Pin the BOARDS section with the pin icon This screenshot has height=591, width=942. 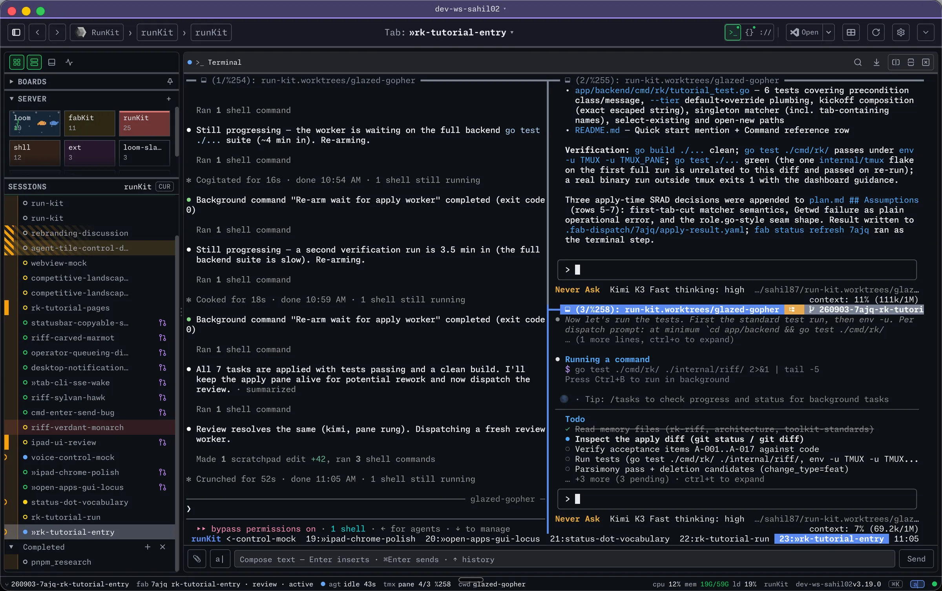170,81
